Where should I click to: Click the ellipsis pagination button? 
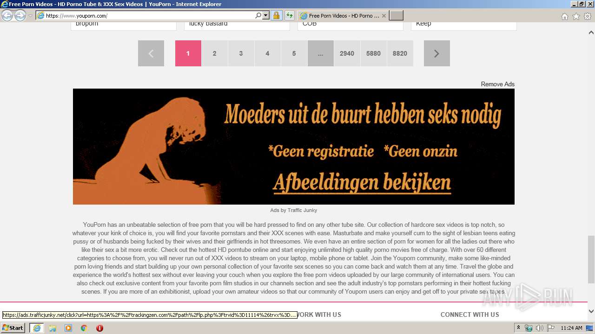321,53
